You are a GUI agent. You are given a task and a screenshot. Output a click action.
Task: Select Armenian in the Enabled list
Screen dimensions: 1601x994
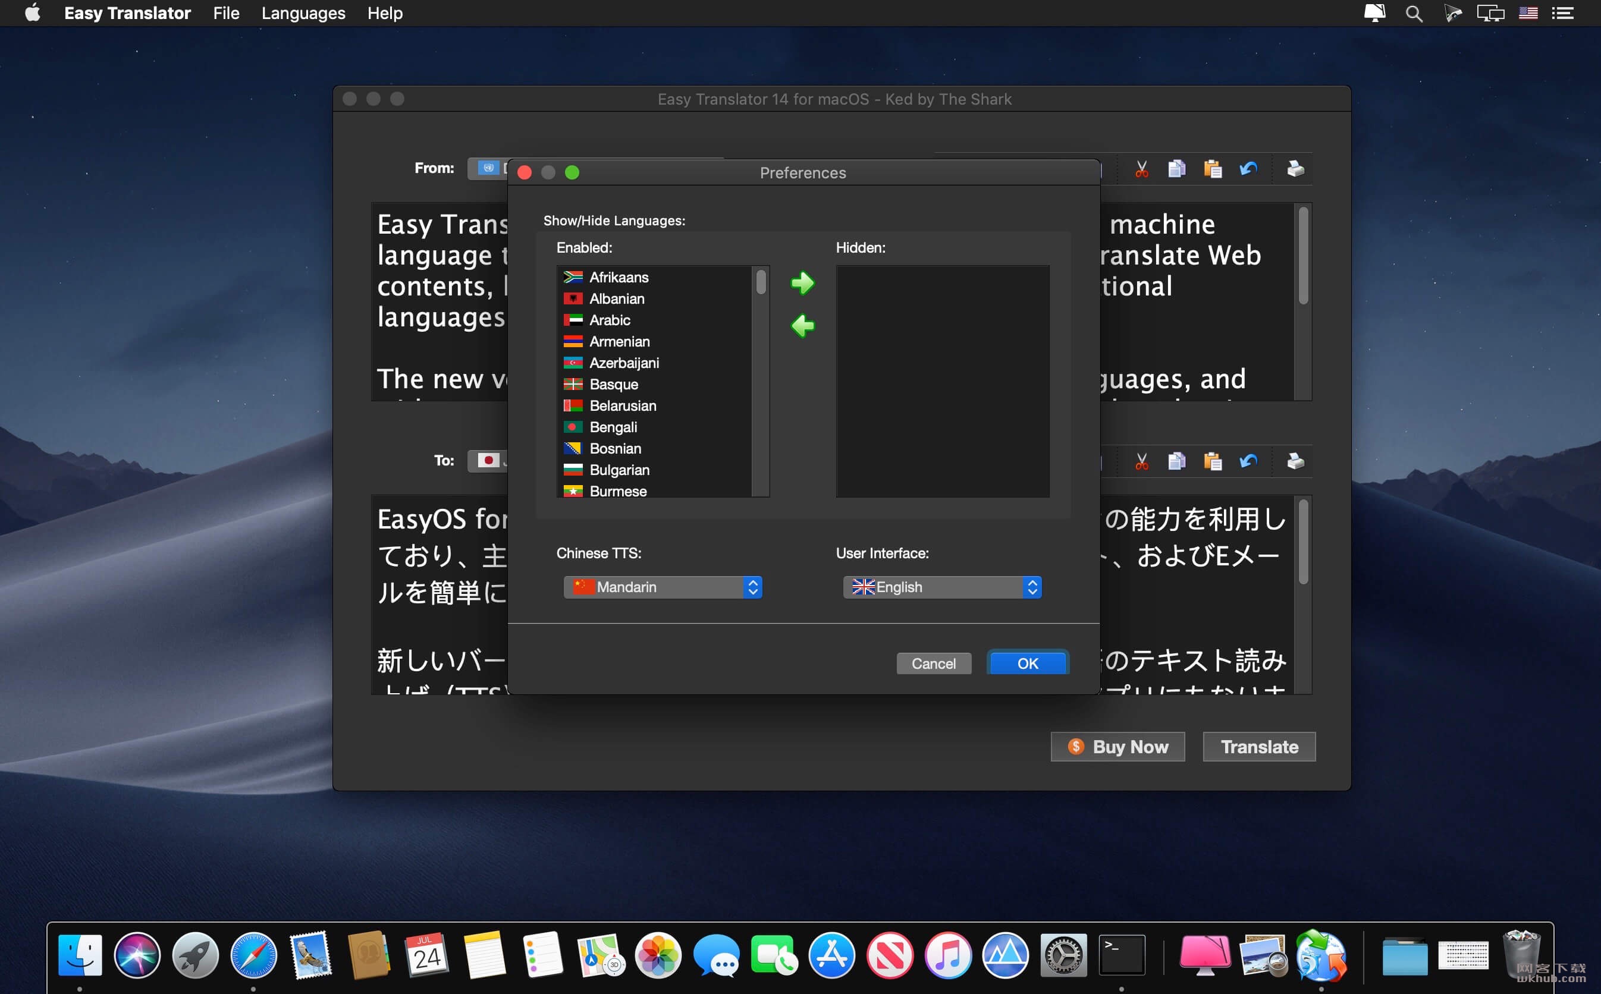click(654, 342)
